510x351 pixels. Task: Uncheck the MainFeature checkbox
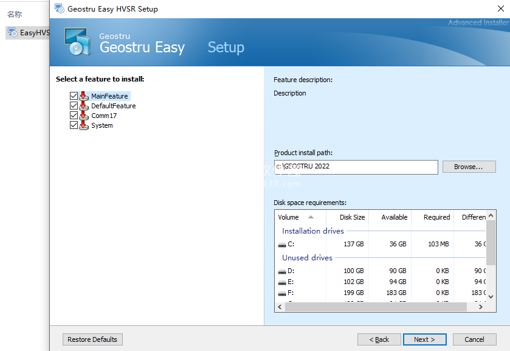[x=74, y=96]
